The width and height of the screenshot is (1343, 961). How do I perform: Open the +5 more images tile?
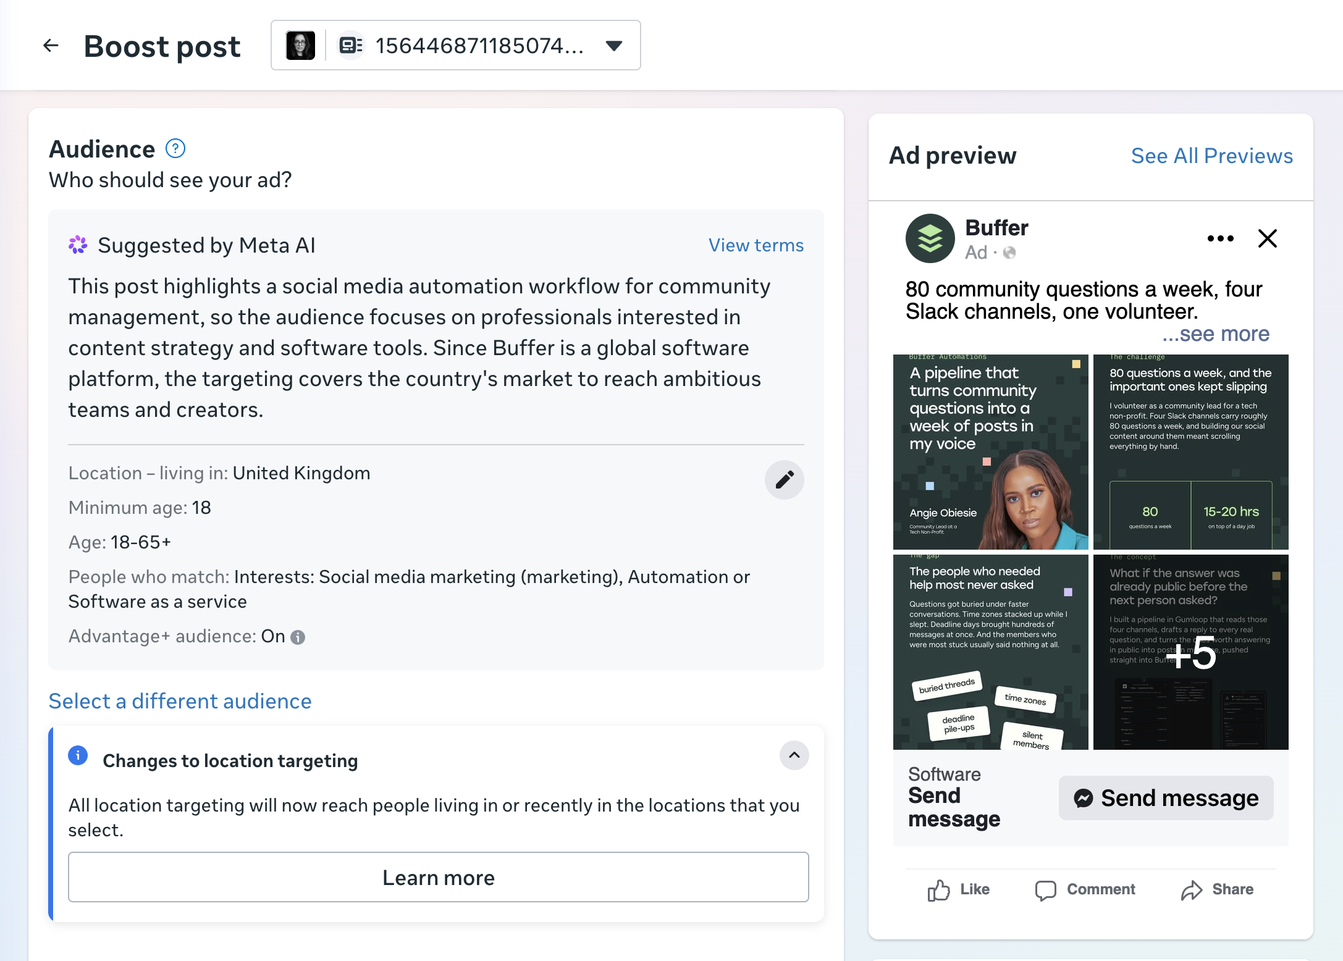(1191, 652)
